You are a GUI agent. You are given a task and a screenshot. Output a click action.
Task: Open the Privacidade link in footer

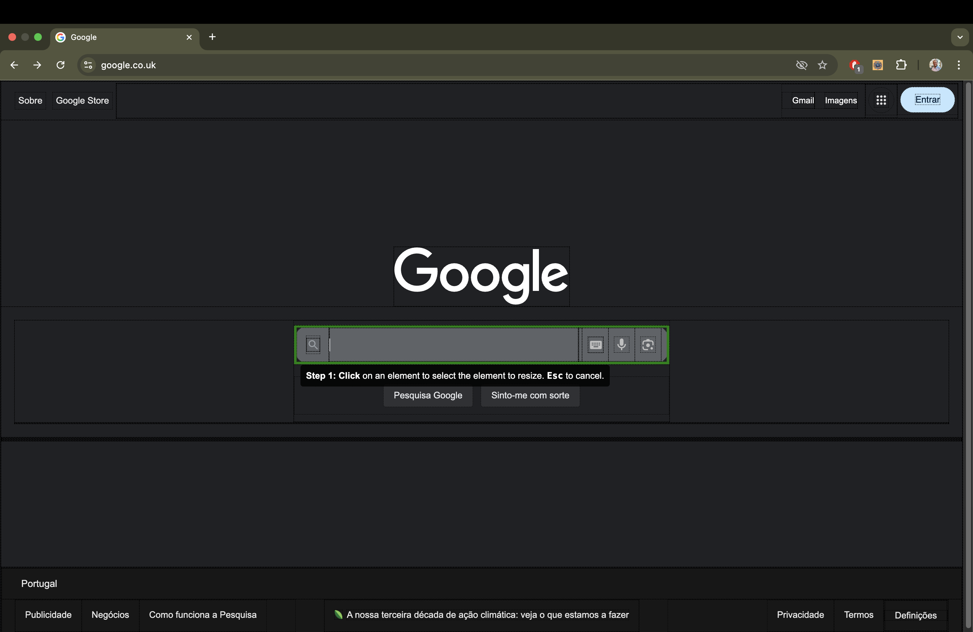[x=800, y=614]
